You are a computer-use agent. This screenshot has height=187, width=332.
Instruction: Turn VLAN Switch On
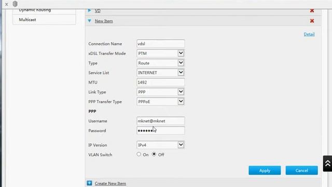[139, 154]
